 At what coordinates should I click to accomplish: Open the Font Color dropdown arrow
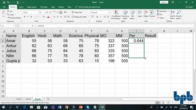point(51,17)
